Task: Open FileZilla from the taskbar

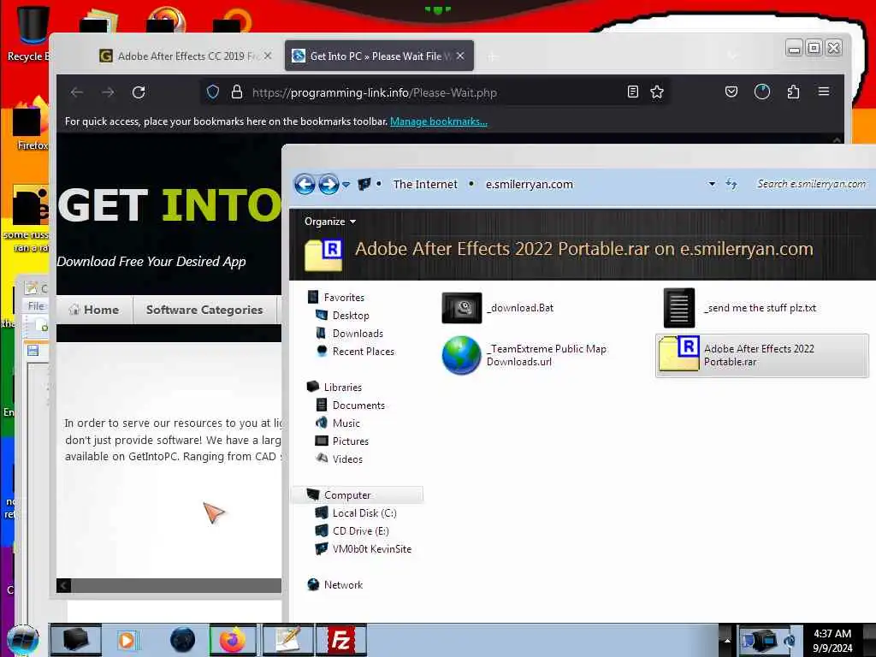Action: (x=340, y=640)
